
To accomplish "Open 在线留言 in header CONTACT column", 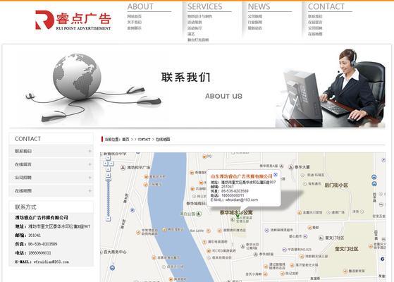I will click(315, 22).
